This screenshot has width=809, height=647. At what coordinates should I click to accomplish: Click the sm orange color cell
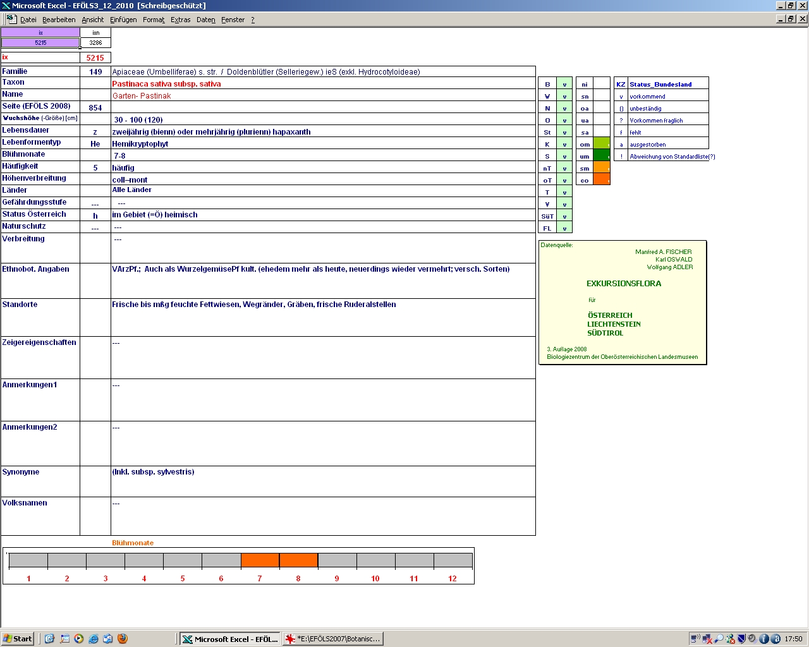coord(602,168)
